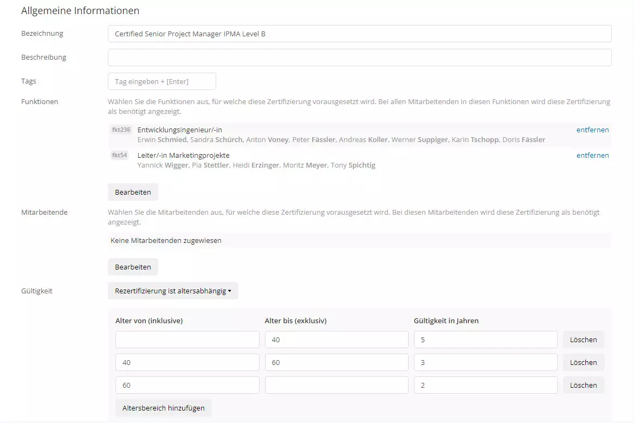Click the Bezeichnung text field

[359, 34]
